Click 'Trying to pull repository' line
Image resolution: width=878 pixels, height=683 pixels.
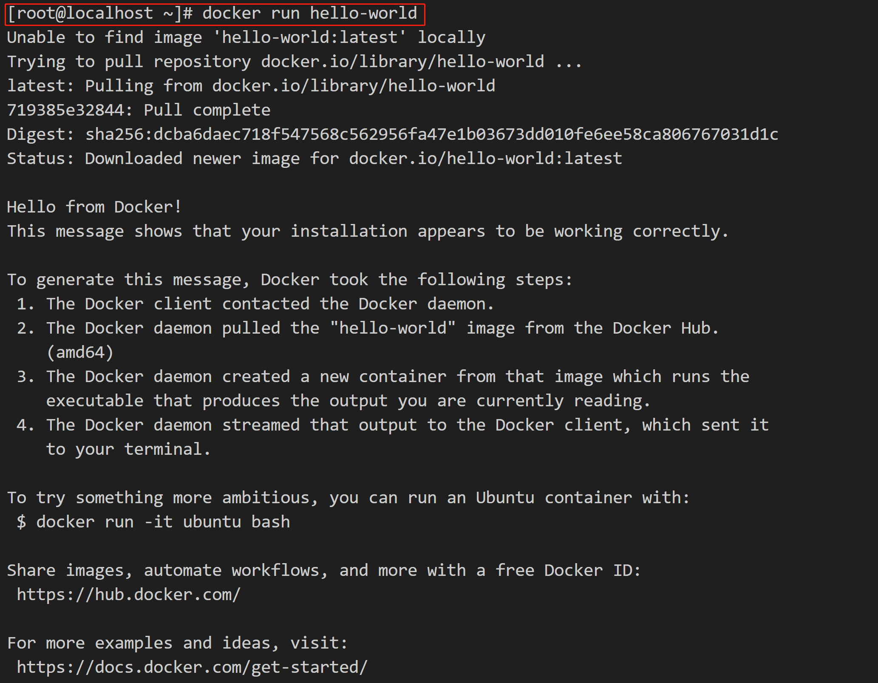pos(294,62)
